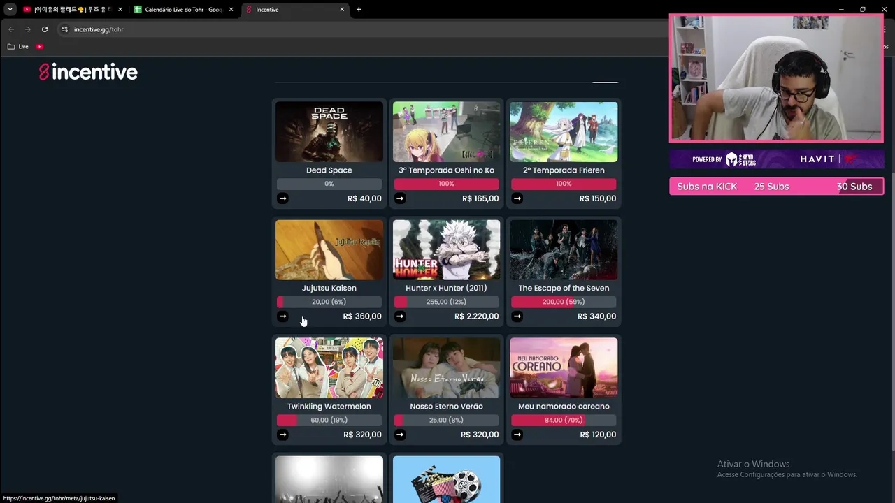Click the Dead Space 0% progress bar
Screen dimensions: 895x503
[329, 184]
